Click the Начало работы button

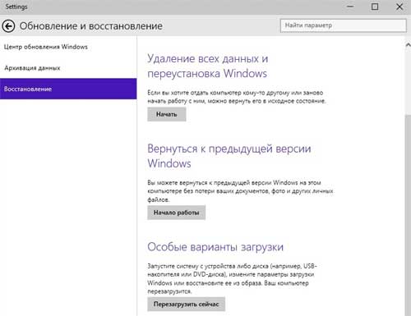(176, 213)
